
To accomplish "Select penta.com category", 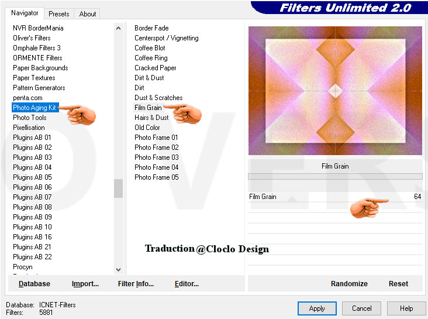I will click(x=27, y=98).
